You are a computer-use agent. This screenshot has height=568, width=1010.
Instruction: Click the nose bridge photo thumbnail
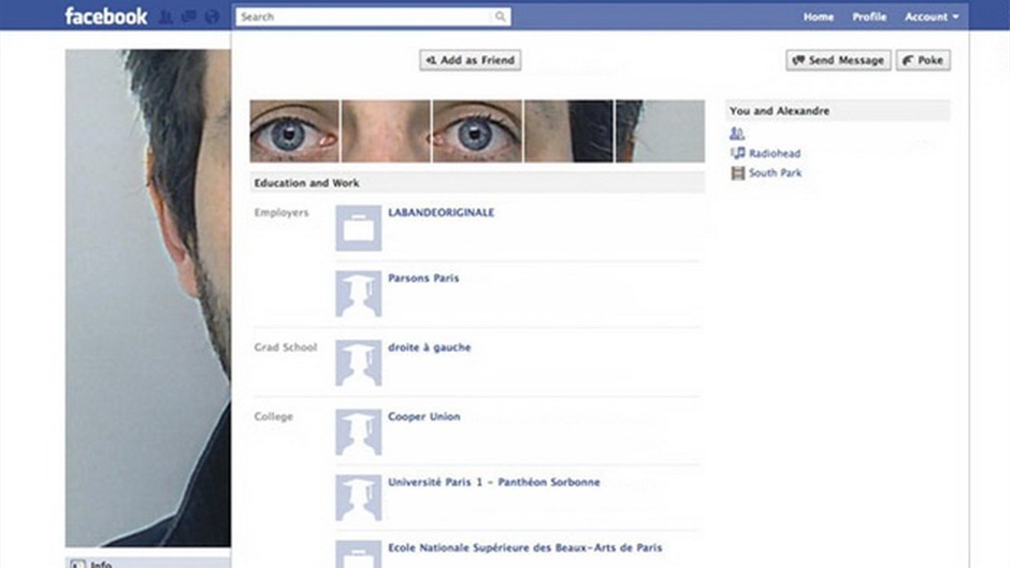(x=386, y=131)
